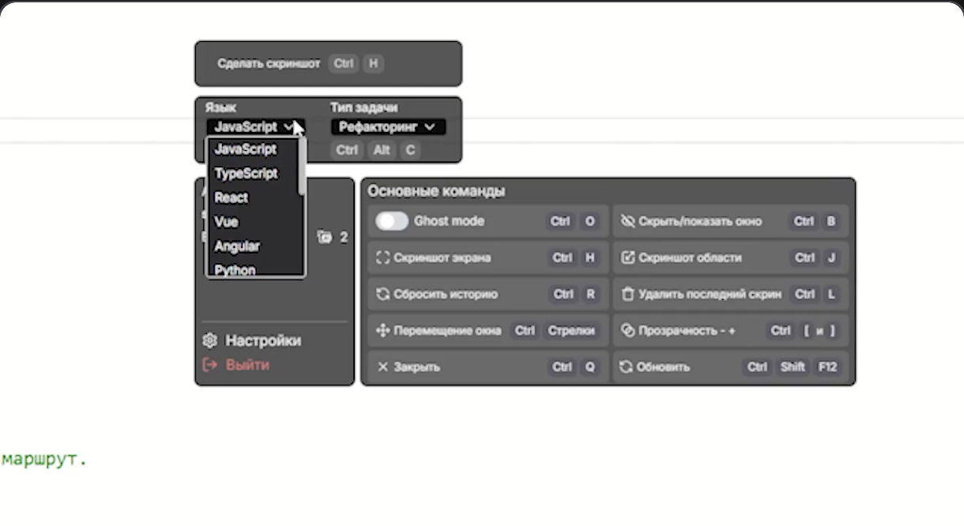The width and height of the screenshot is (964, 526).
Task: Click the Перемещение окна move arrows icon
Action: point(383,331)
